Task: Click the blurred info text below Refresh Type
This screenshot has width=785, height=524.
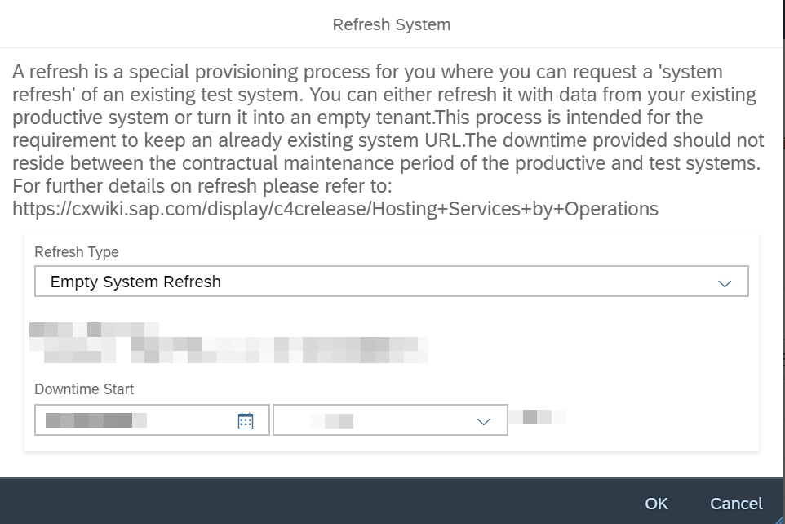Action: pos(228,343)
